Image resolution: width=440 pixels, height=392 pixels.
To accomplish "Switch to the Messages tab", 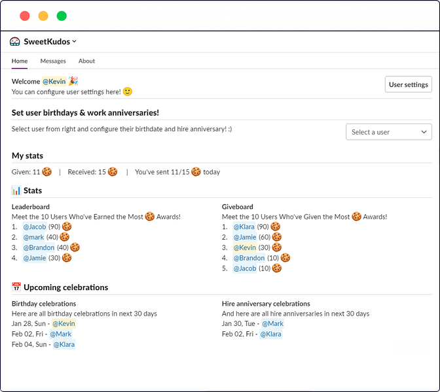I will click(53, 61).
